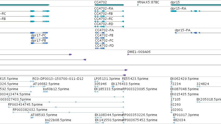Select the CG4702 gene label
The height and width of the screenshot is (124, 221).
coord(101,2)
